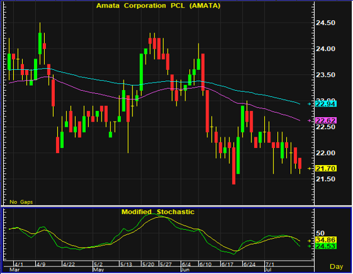The image size is (353, 274).
Task: Click the Modified Stochastic panel title
Action: click(158, 212)
